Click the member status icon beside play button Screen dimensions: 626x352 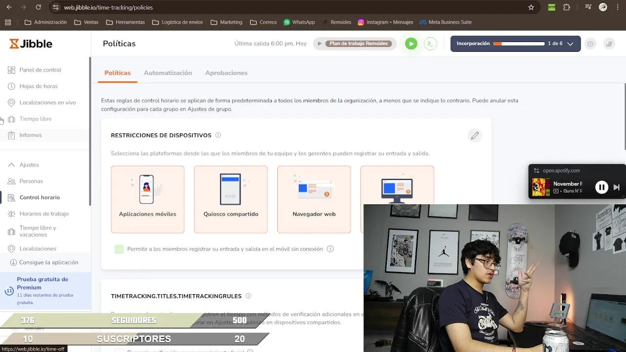click(430, 44)
